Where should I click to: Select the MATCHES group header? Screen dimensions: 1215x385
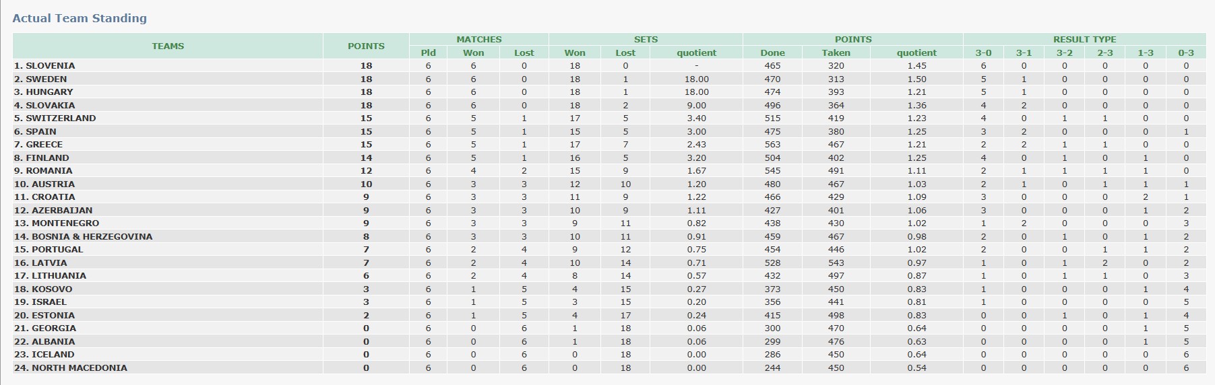(478, 39)
